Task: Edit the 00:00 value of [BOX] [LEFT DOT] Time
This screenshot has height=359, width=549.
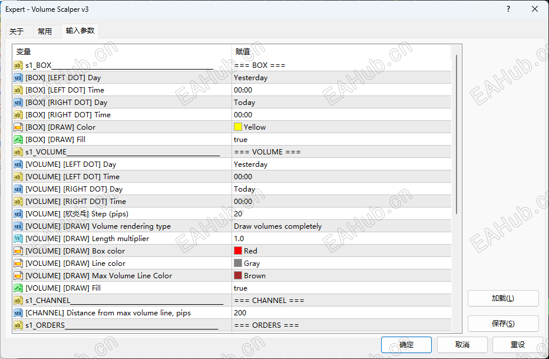Action: point(342,90)
